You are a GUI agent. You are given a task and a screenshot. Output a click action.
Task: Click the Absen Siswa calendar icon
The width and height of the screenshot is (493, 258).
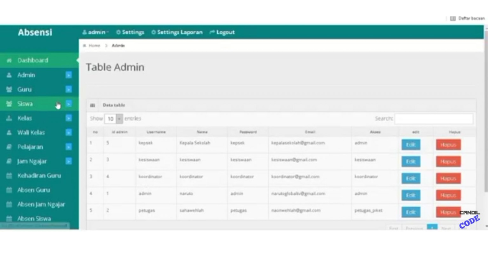point(9,219)
